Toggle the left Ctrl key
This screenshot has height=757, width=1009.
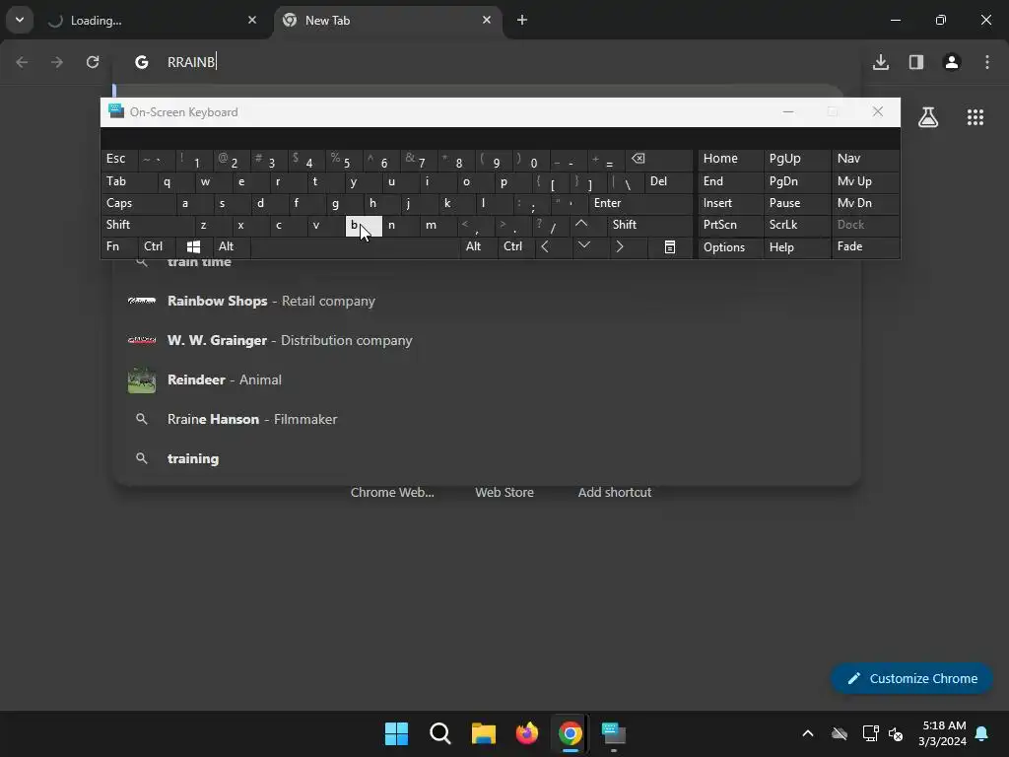(x=157, y=246)
